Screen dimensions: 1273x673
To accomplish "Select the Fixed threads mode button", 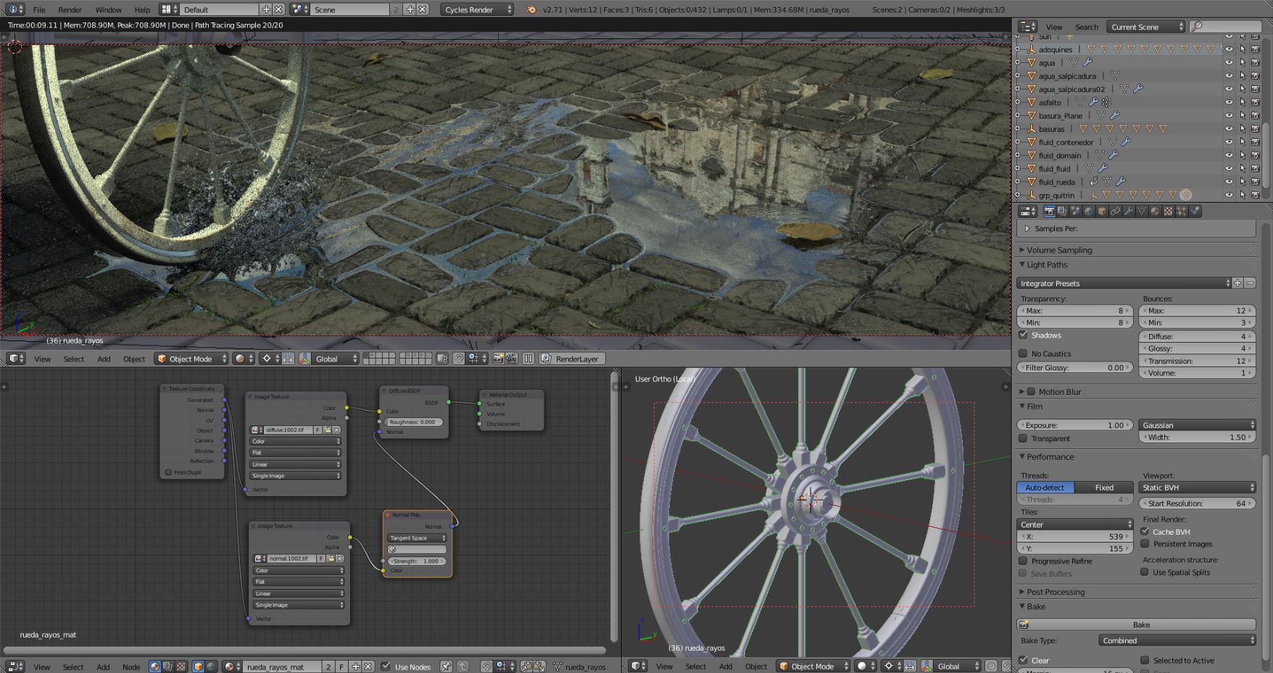I will [1103, 488].
